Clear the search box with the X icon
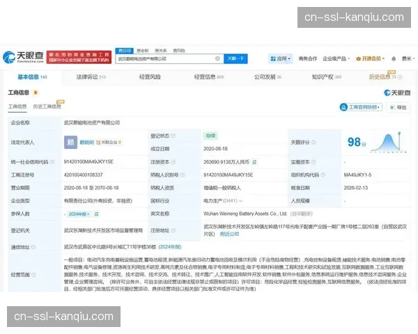Viewport: 418px width, 334px height. pyautogui.click(x=217, y=58)
